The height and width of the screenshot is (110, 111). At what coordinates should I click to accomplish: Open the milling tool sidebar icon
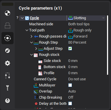pyautogui.click(x=8, y=88)
